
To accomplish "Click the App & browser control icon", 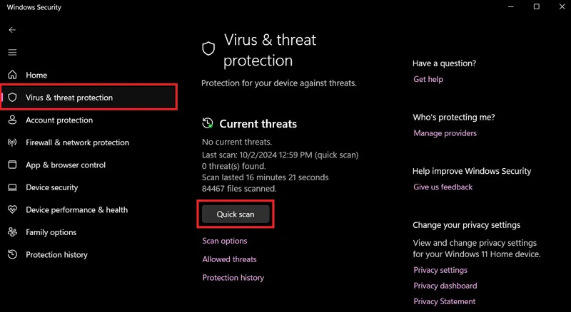I will (x=12, y=165).
